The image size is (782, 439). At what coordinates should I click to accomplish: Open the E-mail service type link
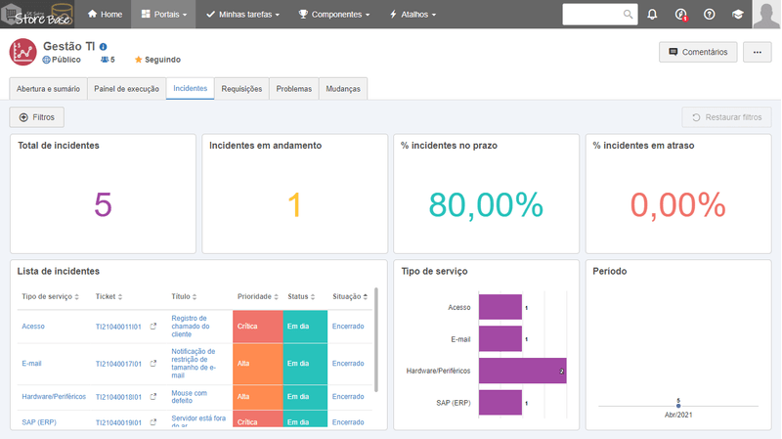click(x=31, y=363)
